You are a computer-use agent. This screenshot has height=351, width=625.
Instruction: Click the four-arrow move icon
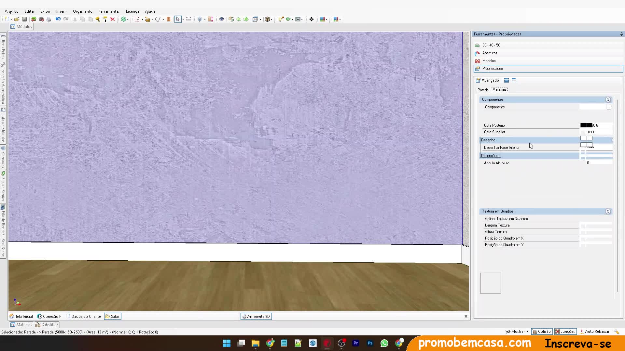click(x=312, y=19)
